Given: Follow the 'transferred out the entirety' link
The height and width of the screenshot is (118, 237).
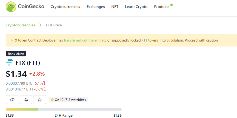Looking at the screenshot, I should [x=85, y=40].
